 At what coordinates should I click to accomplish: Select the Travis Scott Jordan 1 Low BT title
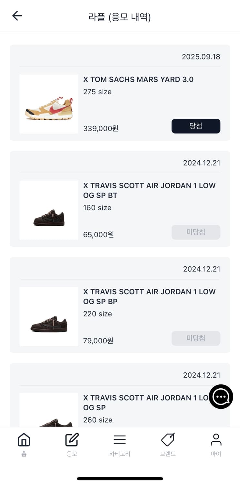coord(149,190)
